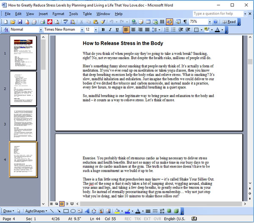The height and width of the screenshot is (223, 254).
Task: Switch to Print Layout view button
Action: [x=62, y=203]
